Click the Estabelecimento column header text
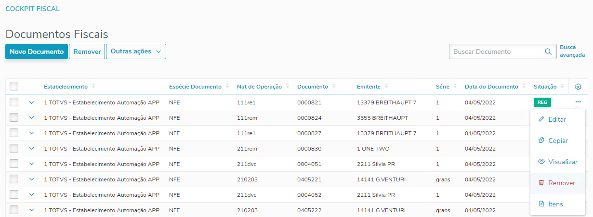 (x=66, y=87)
